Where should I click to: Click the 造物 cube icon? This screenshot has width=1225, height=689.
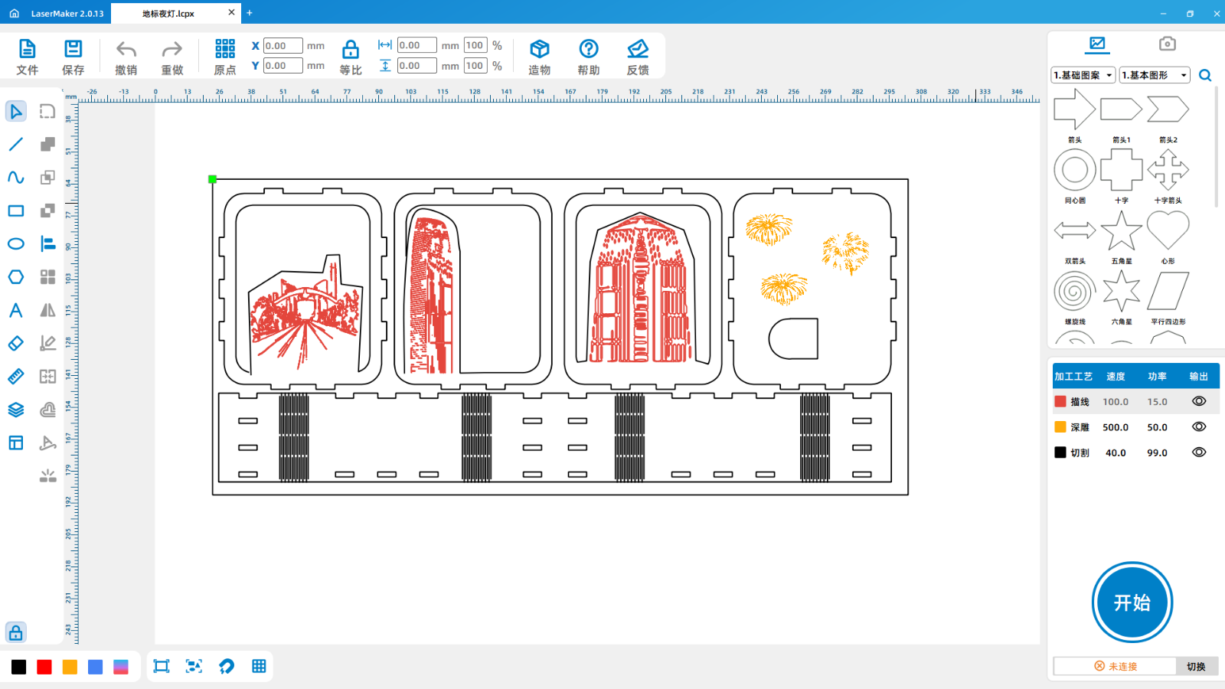coord(539,50)
